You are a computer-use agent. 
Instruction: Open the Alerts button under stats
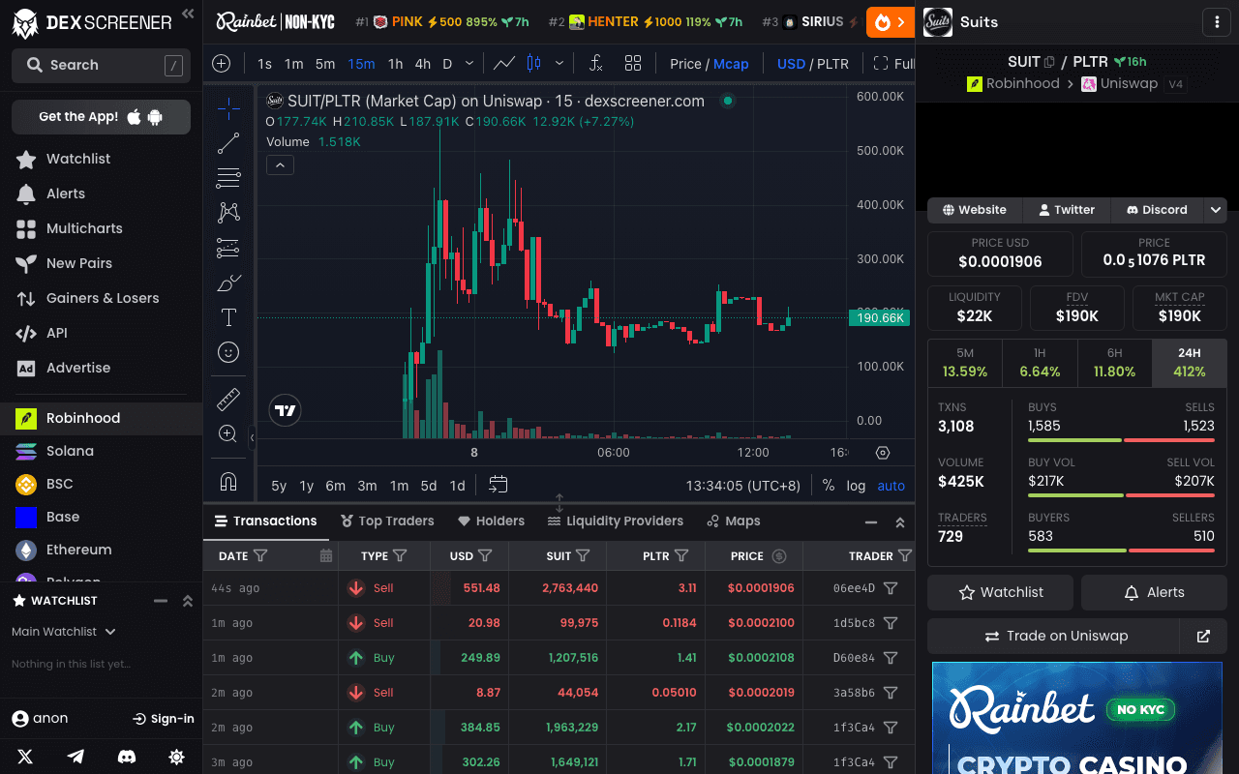click(1154, 592)
